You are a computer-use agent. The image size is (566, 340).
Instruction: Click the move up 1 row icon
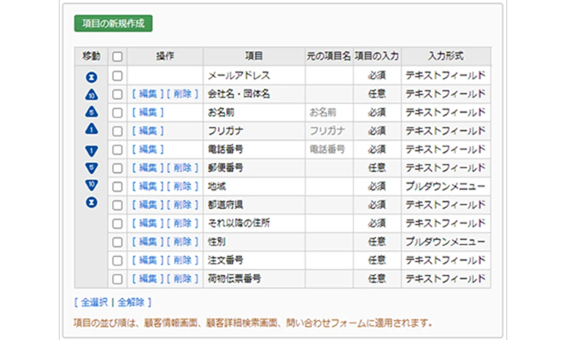[x=91, y=129]
